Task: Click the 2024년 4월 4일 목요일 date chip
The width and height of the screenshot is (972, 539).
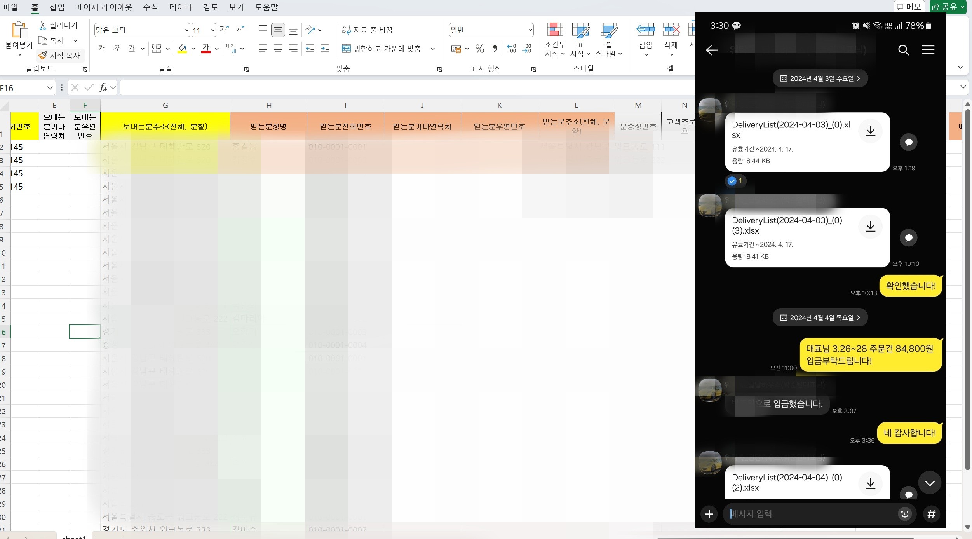Action: (820, 317)
